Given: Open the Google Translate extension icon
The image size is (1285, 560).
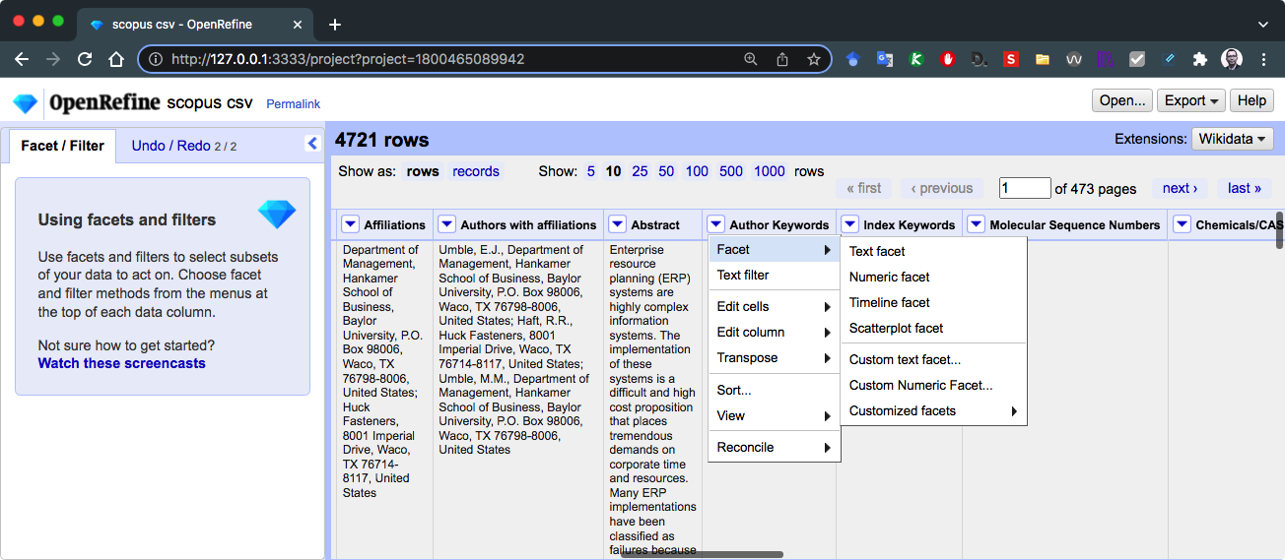Looking at the screenshot, I should click(x=885, y=59).
